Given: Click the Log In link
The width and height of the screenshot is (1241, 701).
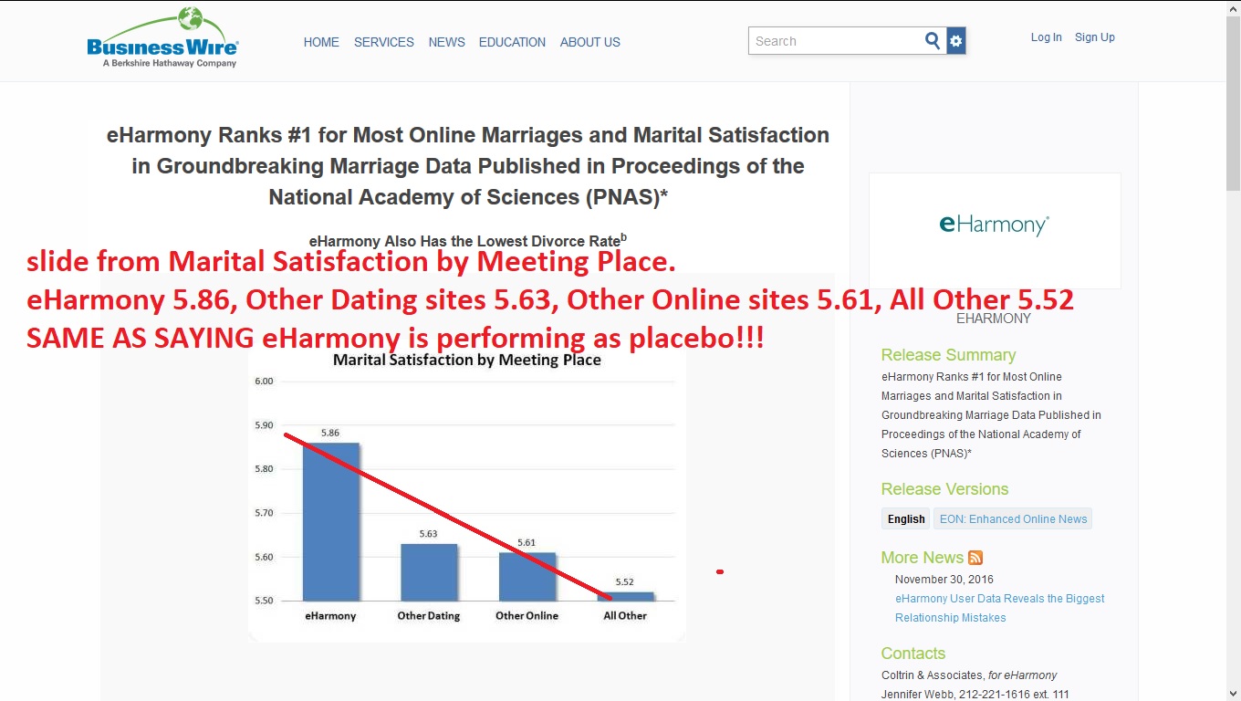Looking at the screenshot, I should pyautogui.click(x=1047, y=37).
